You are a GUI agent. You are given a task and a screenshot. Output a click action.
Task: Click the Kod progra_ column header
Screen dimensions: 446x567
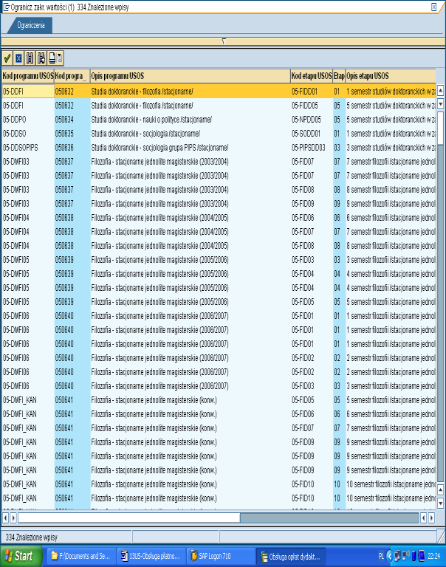(x=72, y=76)
